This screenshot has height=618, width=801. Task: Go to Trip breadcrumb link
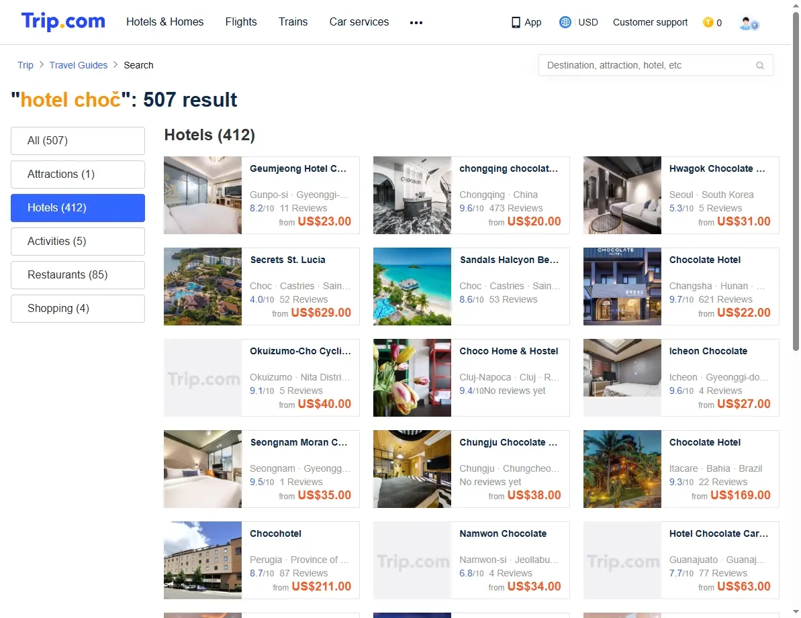(x=26, y=65)
